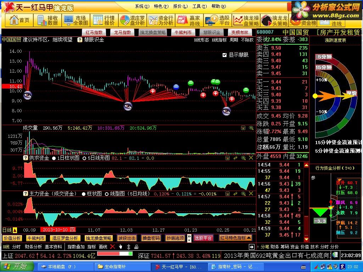Open the 选股平台 toolbar icon
Image resolution: width=363 pixels, height=272 pixels.
[x=218, y=20]
